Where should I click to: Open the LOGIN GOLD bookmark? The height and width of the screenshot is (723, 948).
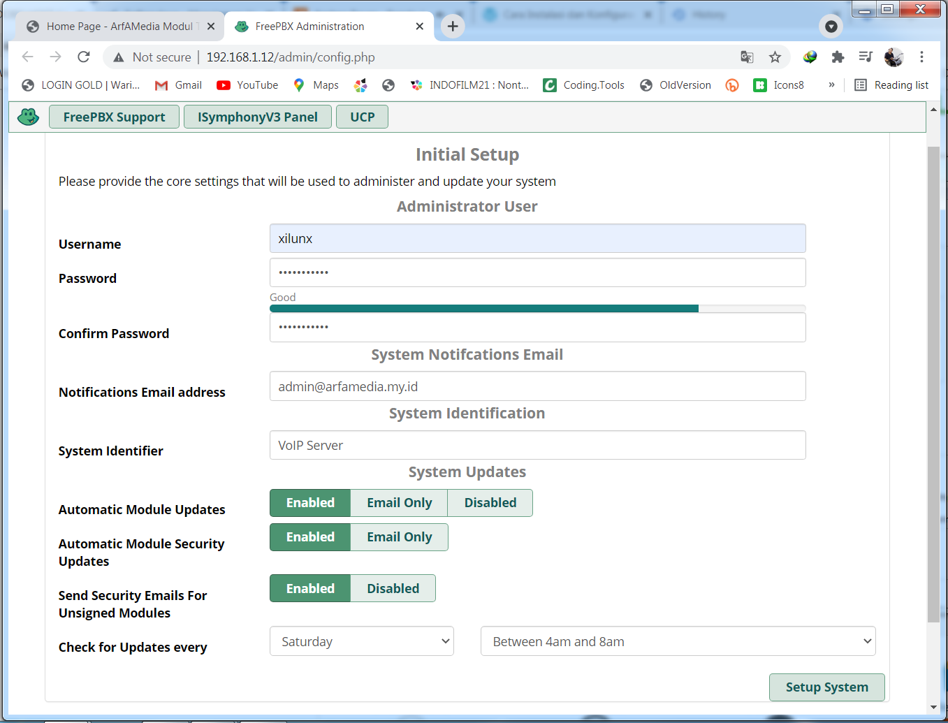81,85
